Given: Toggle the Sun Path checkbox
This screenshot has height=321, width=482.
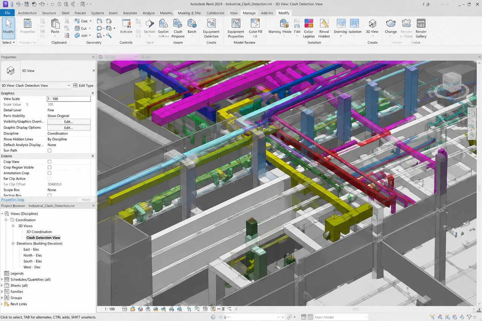Looking at the screenshot, I should click(x=49, y=151).
